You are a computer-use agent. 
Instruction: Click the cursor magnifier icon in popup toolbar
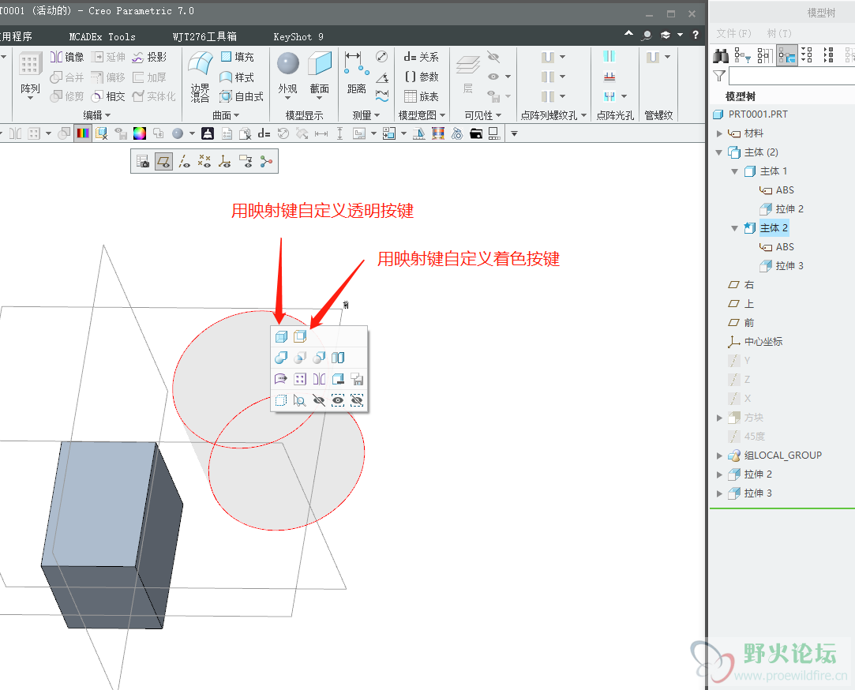click(x=299, y=401)
